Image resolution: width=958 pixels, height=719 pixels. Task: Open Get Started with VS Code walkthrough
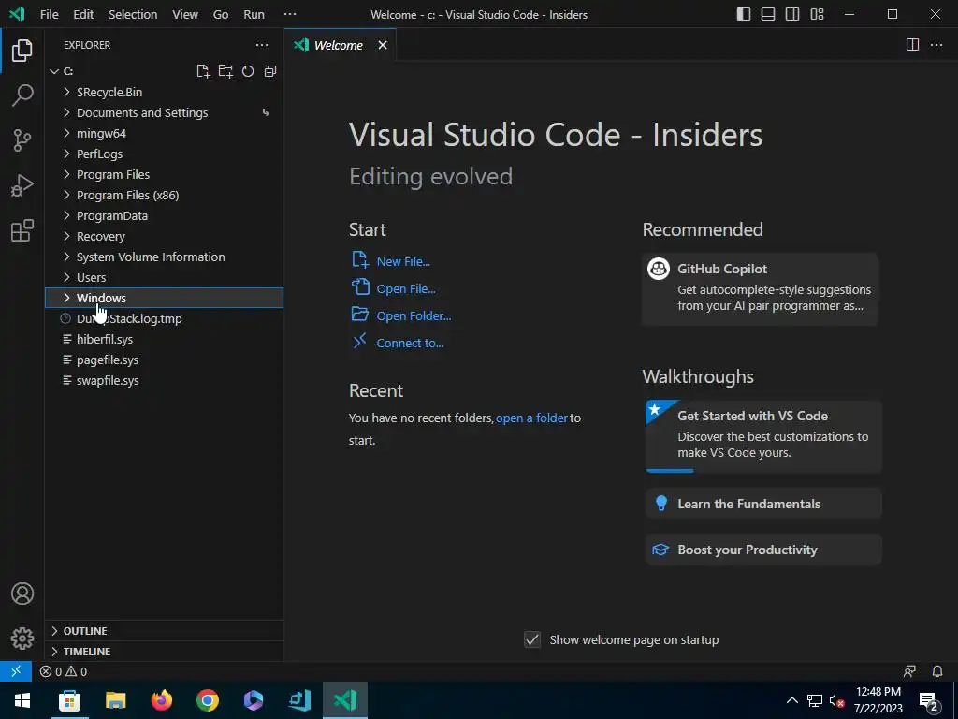coord(763,436)
